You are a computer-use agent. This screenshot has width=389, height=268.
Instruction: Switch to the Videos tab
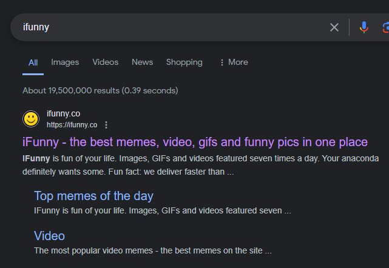point(106,62)
